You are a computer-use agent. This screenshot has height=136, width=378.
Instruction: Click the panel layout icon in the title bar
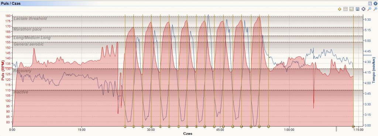370,3
